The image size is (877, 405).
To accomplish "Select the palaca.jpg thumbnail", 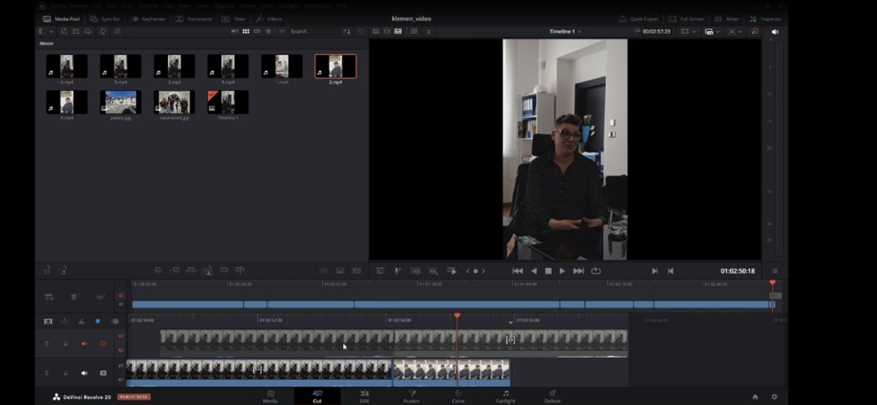I will click(x=120, y=101).
